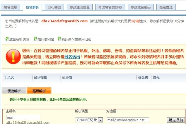The image size is (186, 124).
Task: Click the 对应值 column header in table
Action: (x=67, y=78)
